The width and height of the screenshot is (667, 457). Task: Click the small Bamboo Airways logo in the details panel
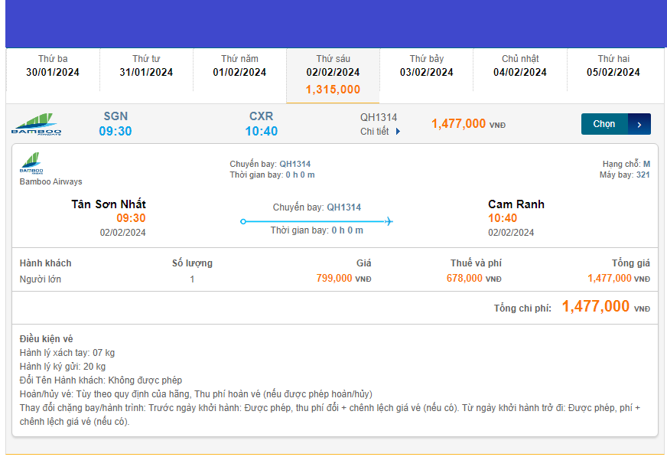coord(31,164)
